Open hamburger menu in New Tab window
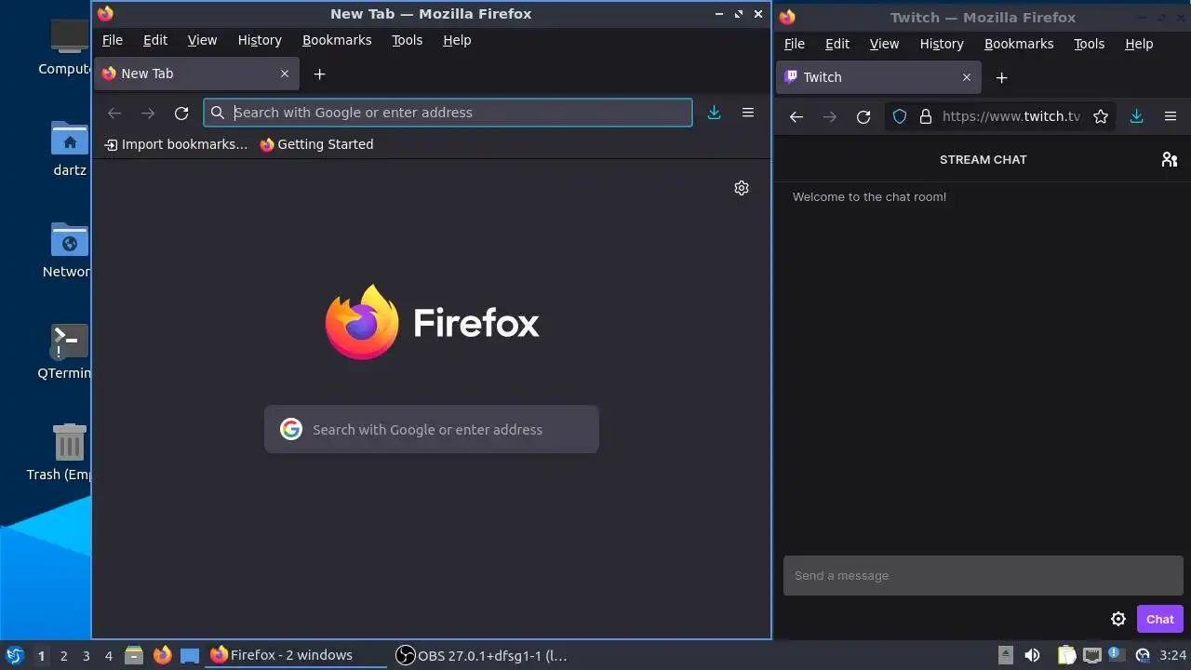The width and height of the screenshot is (1191, 670). [747, 113]
